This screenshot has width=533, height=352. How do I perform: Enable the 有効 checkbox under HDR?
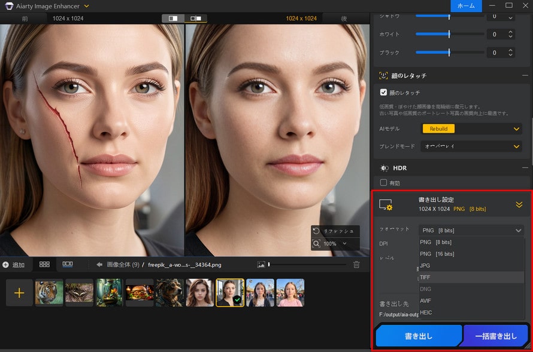click(383, 183)
